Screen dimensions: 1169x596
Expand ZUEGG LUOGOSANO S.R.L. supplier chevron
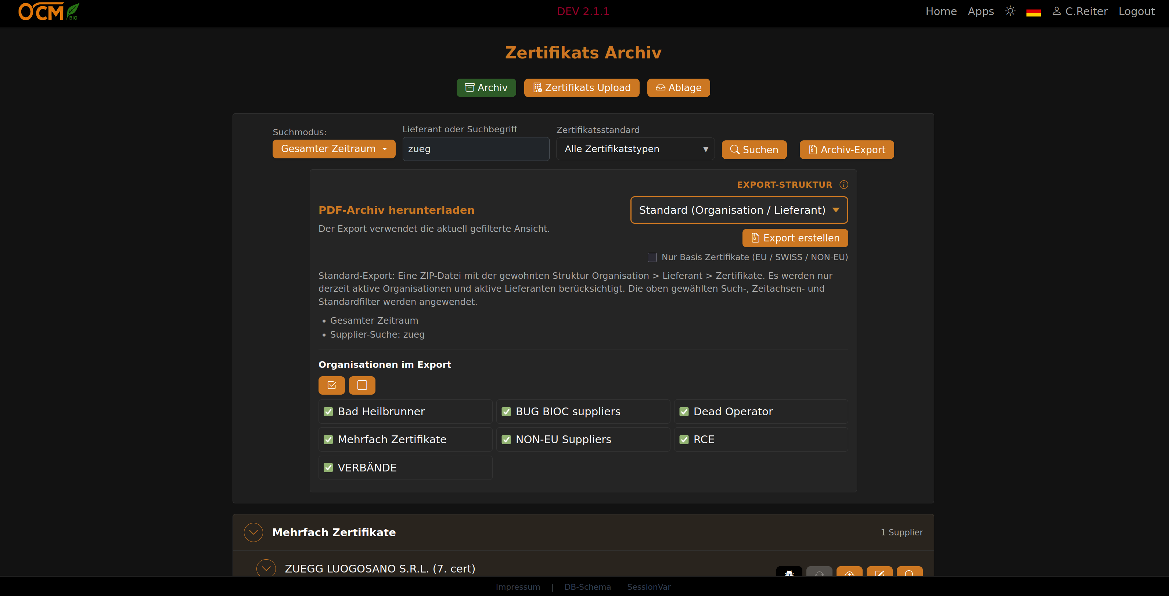pyautogui.click(x=266, y=568)
